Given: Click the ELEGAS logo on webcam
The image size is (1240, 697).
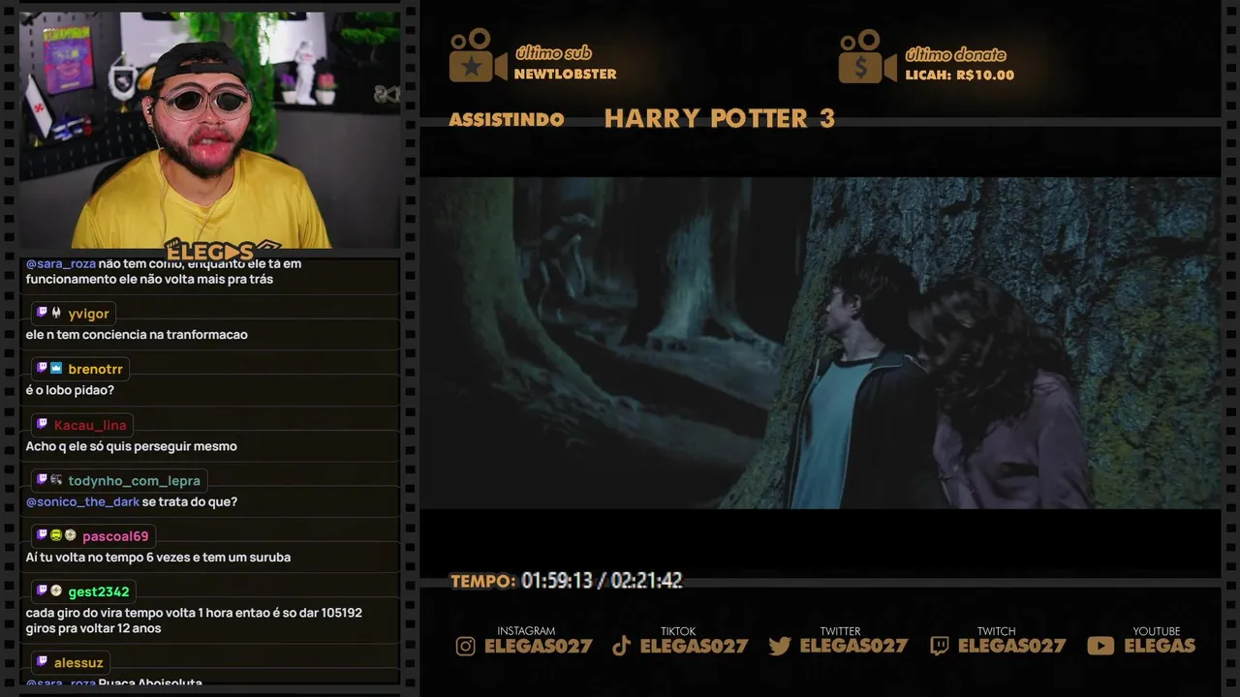Looking at the screenshot, I should click(223, 252).
